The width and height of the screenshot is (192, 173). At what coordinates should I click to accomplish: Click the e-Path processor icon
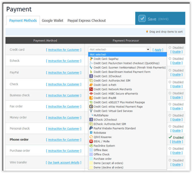tap(91, 85)
